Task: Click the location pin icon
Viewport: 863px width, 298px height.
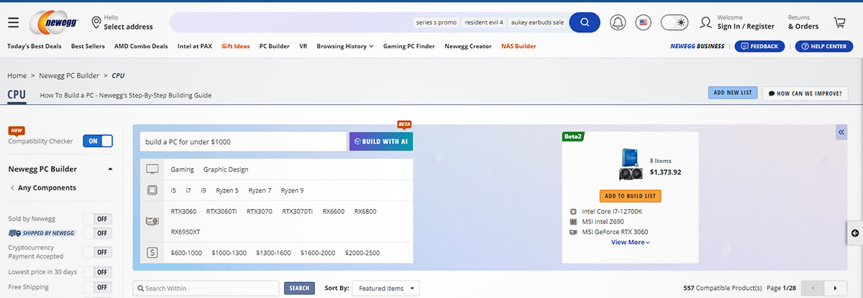Action: pyautogui.click(x=96, y=22)
